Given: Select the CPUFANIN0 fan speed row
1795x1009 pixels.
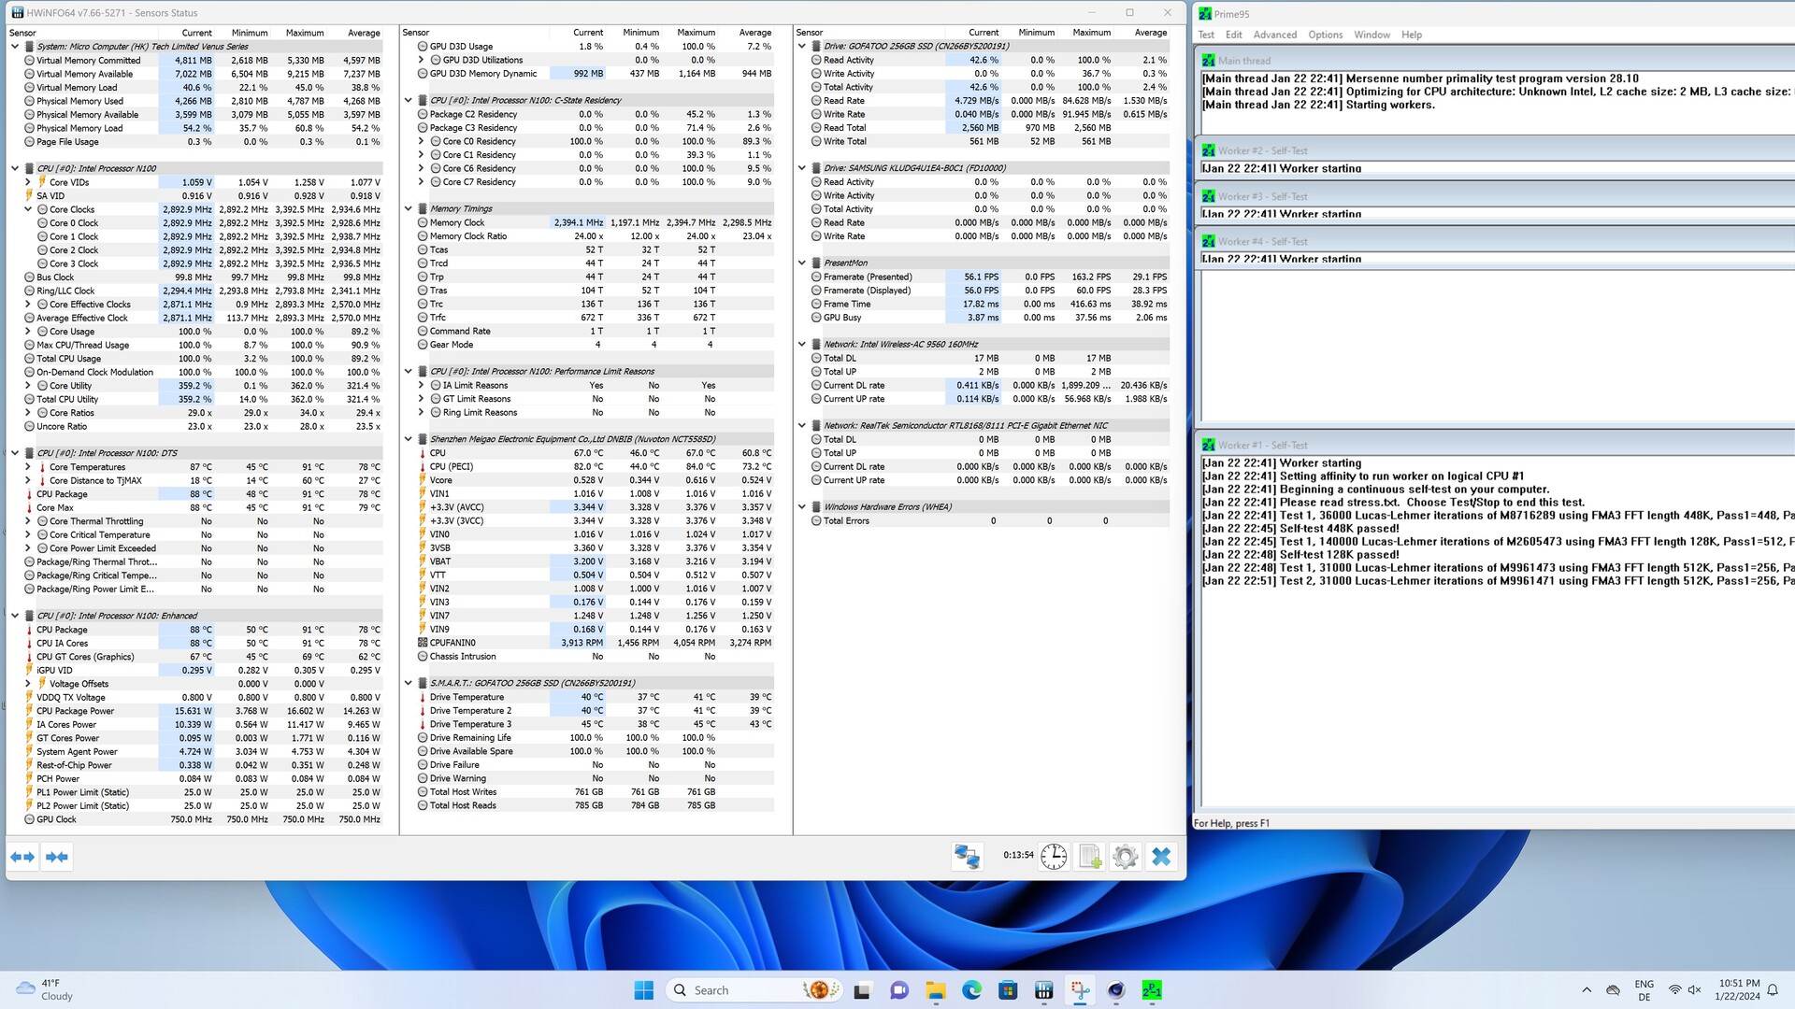Looking at the screenshot, I should [596, 643].
